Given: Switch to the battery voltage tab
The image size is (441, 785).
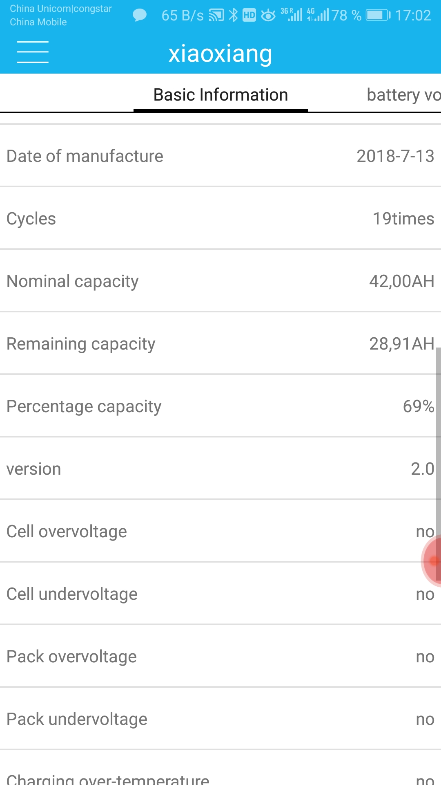Looking at the screenshot, I should point(403,95).
